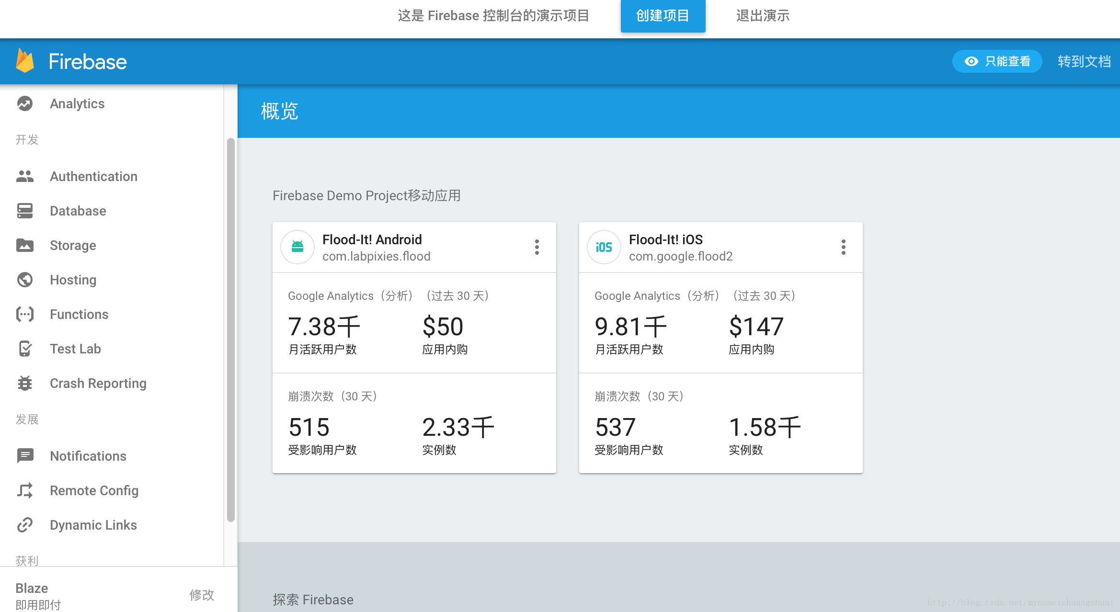This screenshot has height=612, width=1120.
Task: Select the Dynamic Links chain icon
Action: [x=25, y=525]
